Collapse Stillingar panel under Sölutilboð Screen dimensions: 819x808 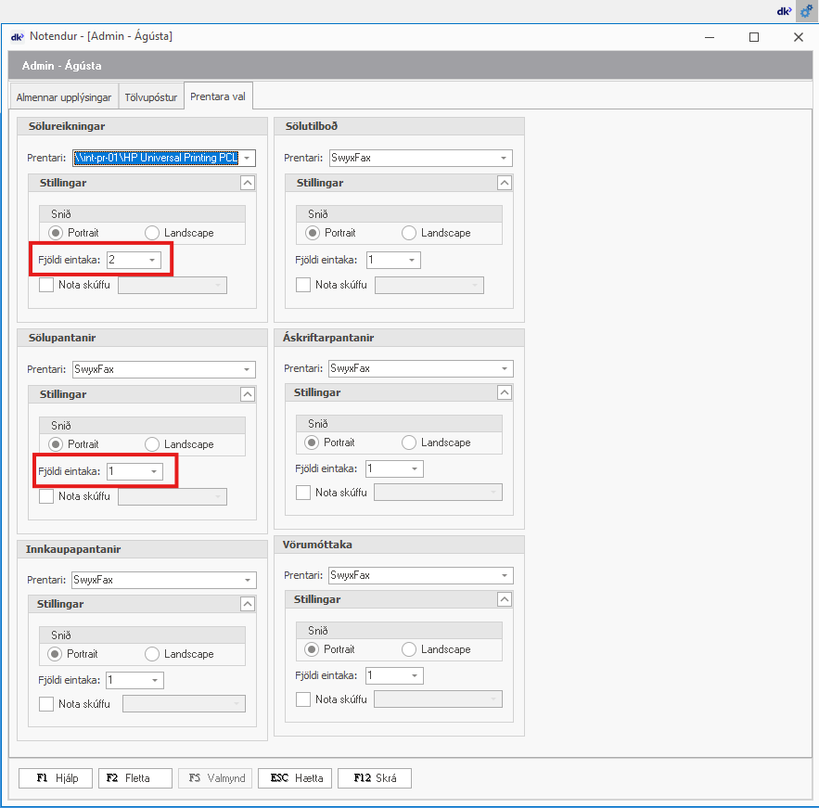pos(504,183)
